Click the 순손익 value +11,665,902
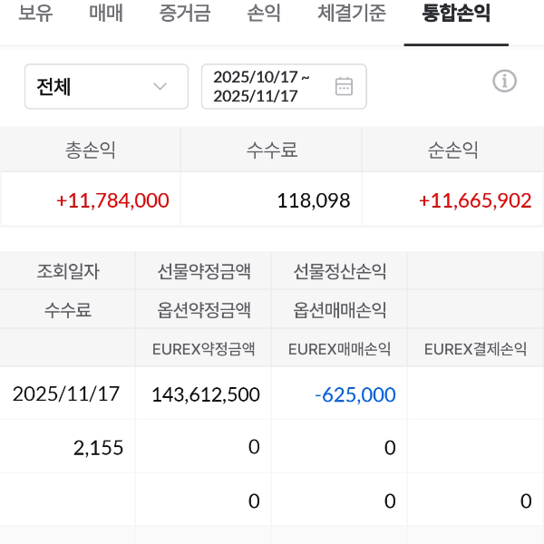Viewport: 544px width, 544px height. 475,200
